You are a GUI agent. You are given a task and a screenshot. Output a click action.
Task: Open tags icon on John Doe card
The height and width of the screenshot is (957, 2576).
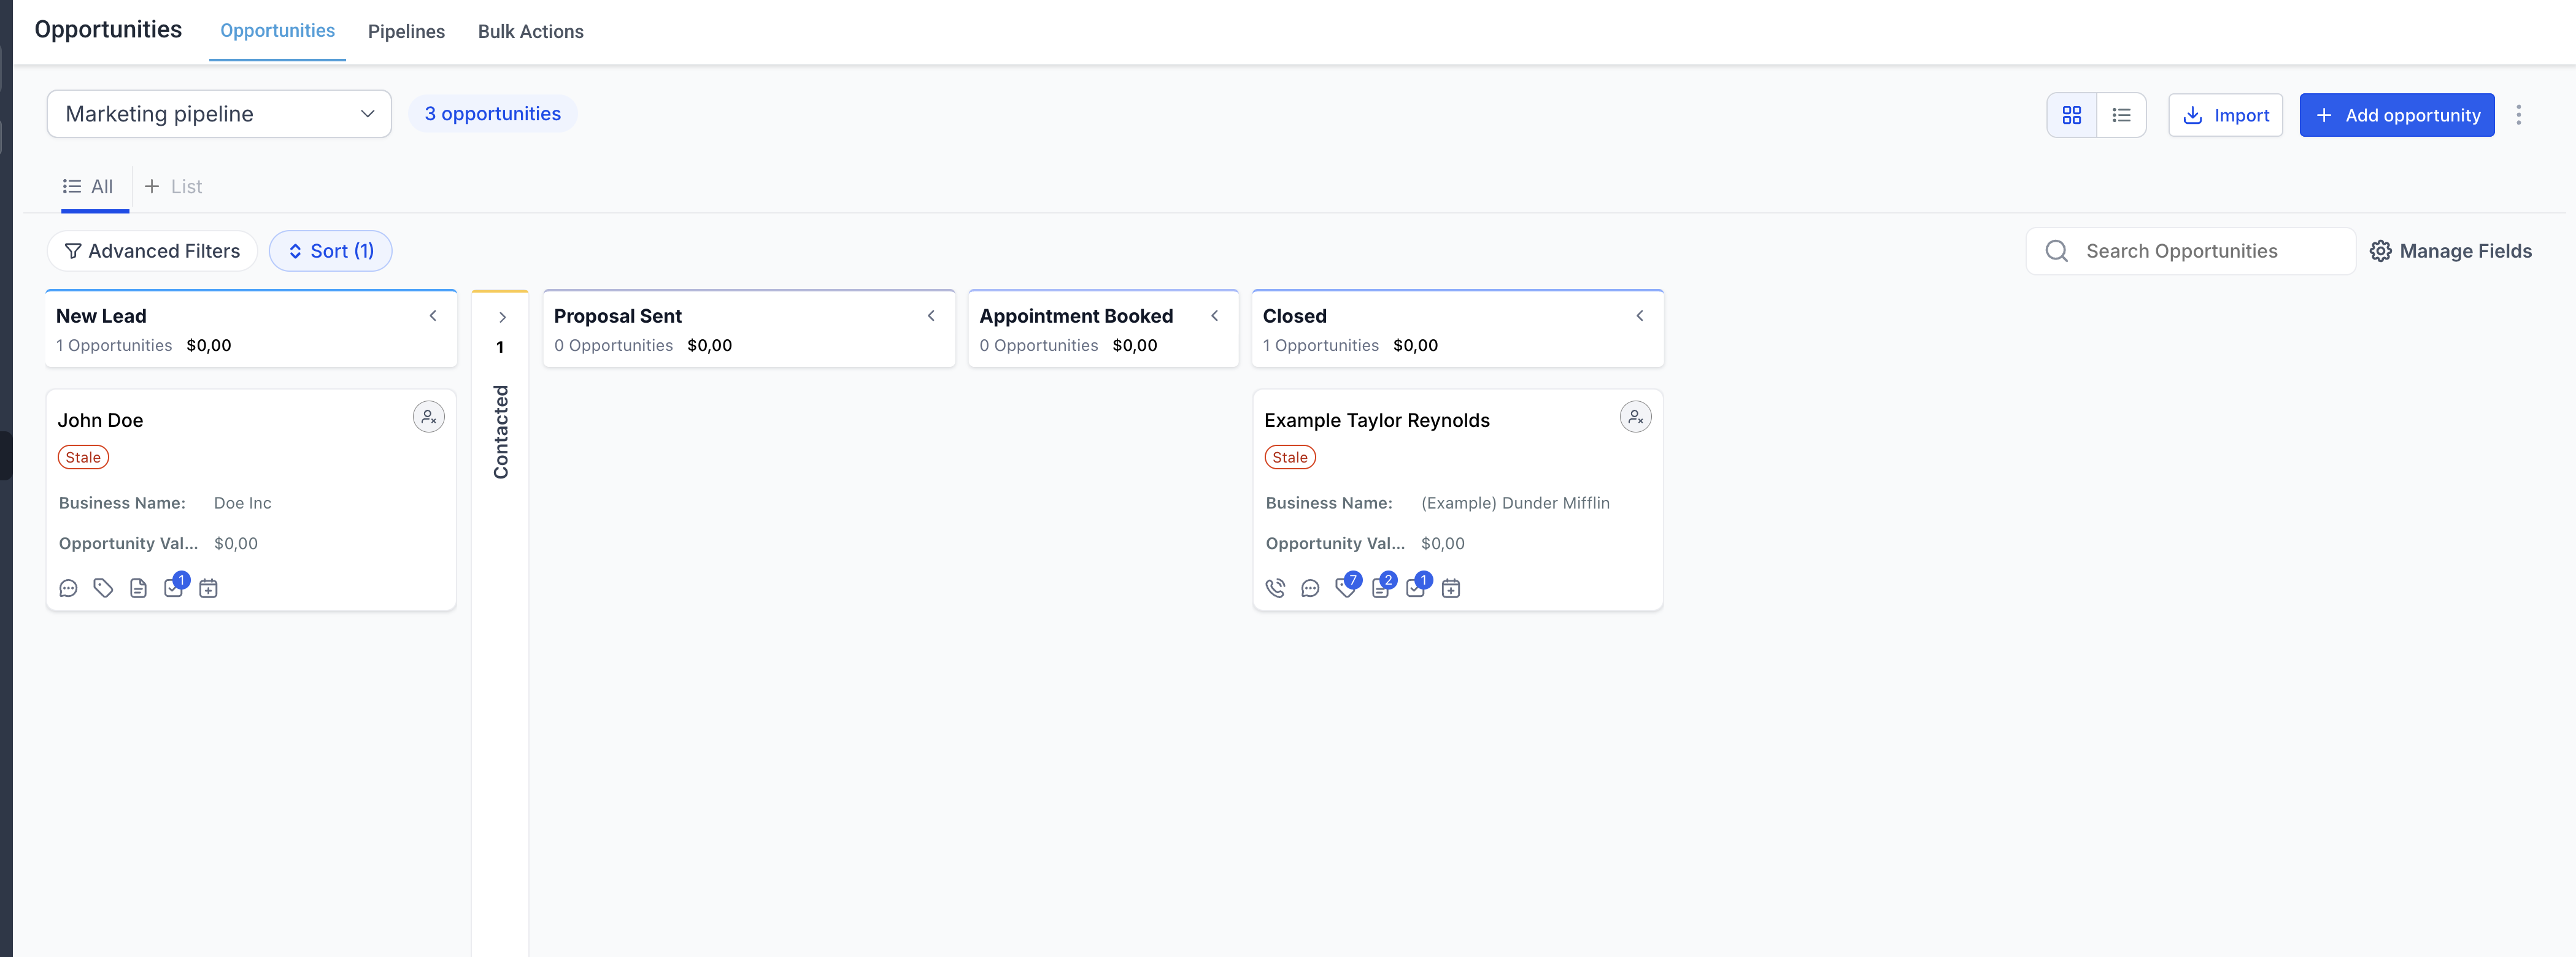pos(103,588)
